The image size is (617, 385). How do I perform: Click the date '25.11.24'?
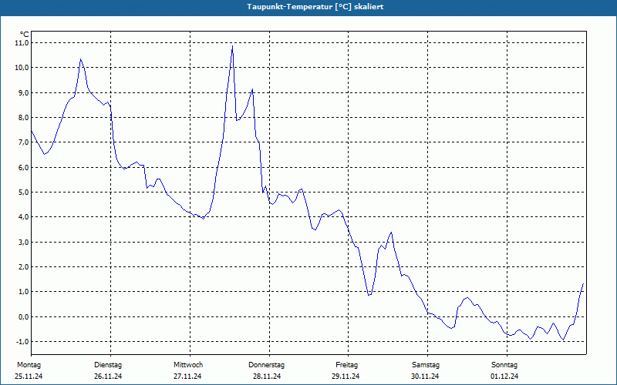pos(29,377)
